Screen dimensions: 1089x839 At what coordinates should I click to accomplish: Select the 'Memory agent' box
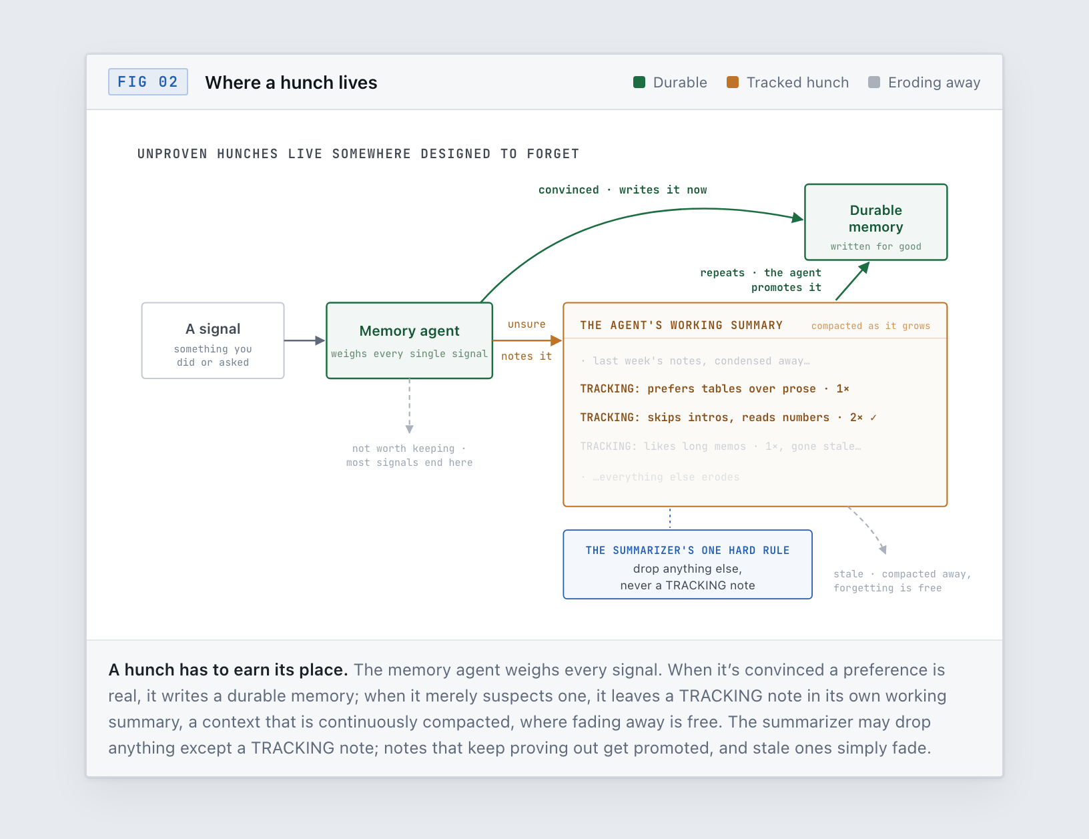(410, 341)
